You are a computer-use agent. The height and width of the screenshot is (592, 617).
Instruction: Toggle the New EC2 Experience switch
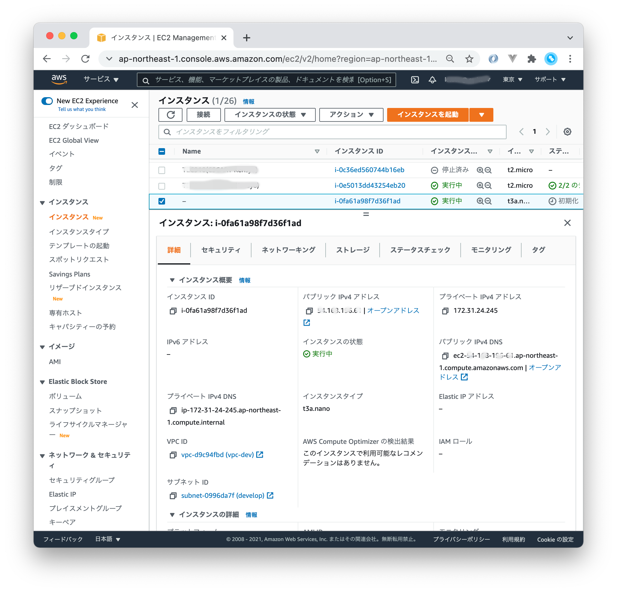click(47, 101)
